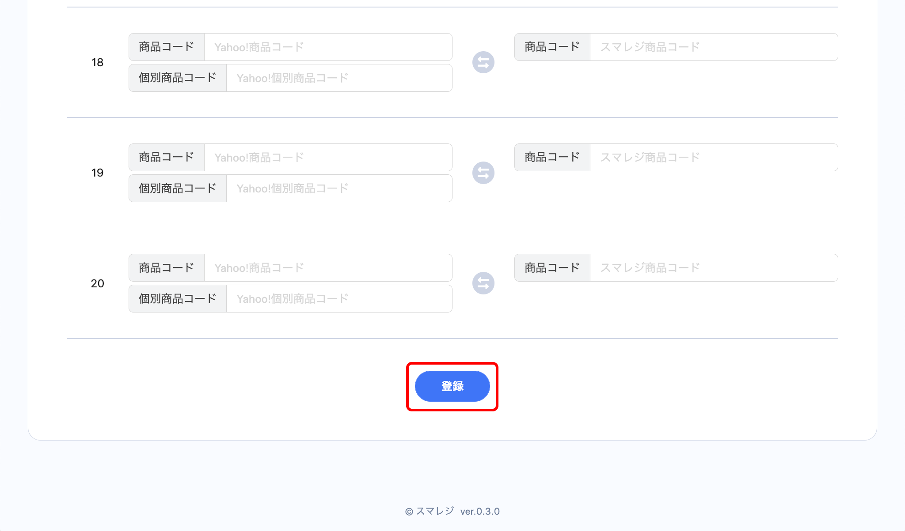Image resolution: width=905 pixels, height=531 pixels.
Task: Focus row 20 Yahoo!商品コード input field
Action: 328,268
